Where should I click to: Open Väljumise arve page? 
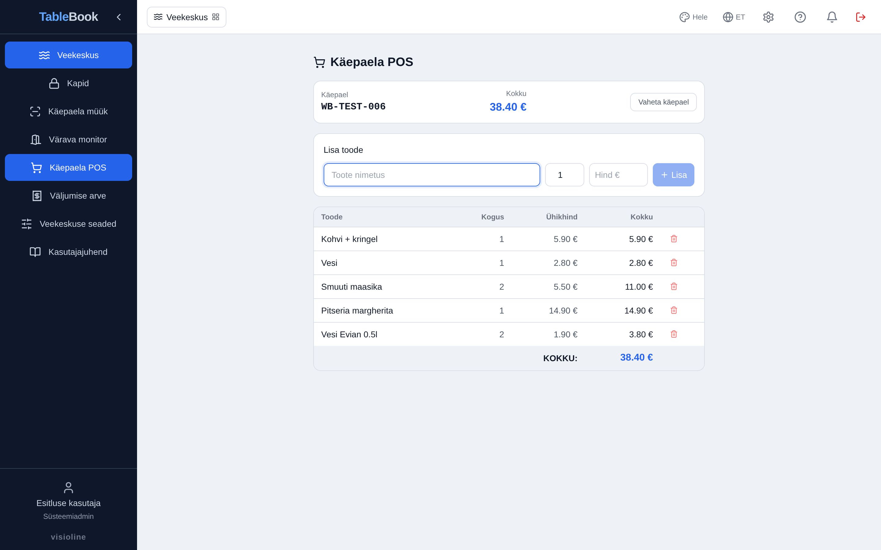(69, 196)
